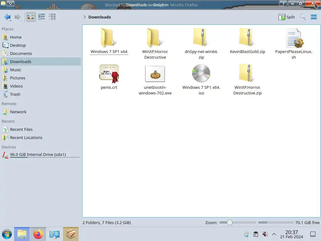Switch to Icons view mode
Image resolution: width=321 pixels, height=241 pixels.
[31, 17]
